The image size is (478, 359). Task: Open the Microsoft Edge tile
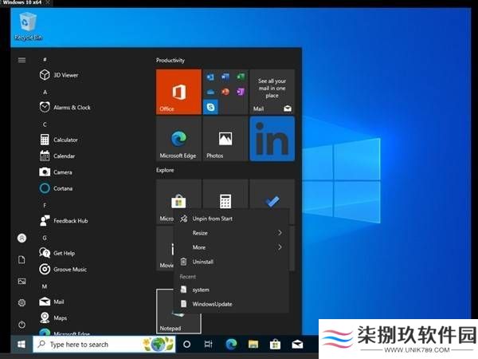click(x=178, y=139)
